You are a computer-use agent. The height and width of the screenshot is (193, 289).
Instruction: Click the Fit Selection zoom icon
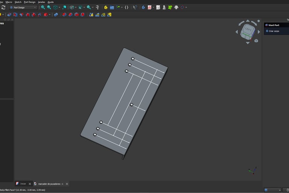click(49, 7)
